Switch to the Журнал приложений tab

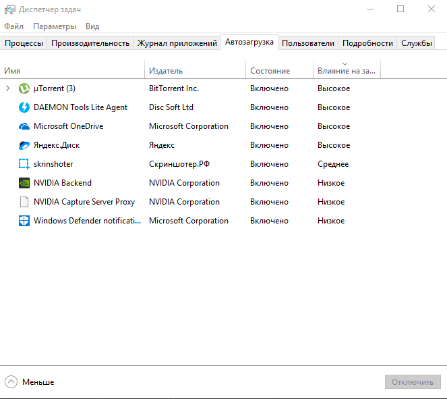(x=177, y=43)
